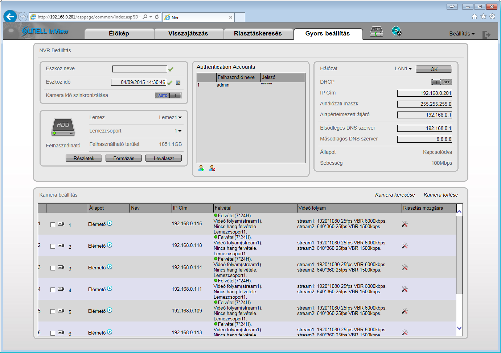
Task: Apply device time with green checkmark
Action: 170,83
